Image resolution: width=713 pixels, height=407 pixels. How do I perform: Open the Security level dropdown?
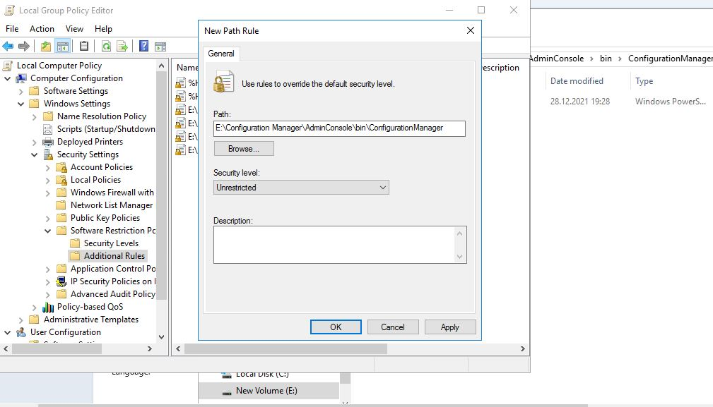click(301, 188)
